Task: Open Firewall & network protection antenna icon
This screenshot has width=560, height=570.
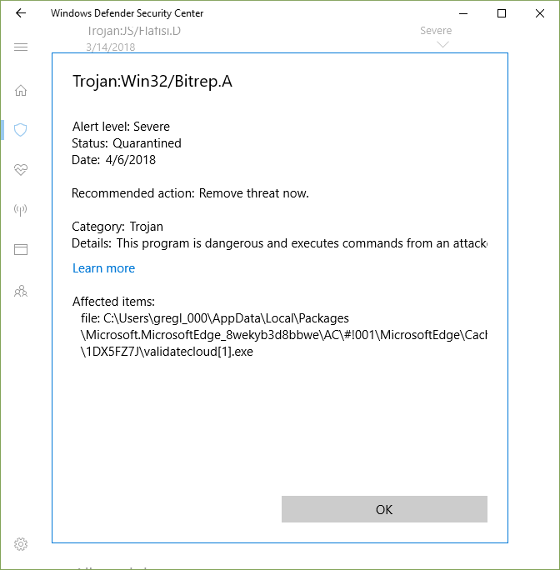Action: click(21, 210)
